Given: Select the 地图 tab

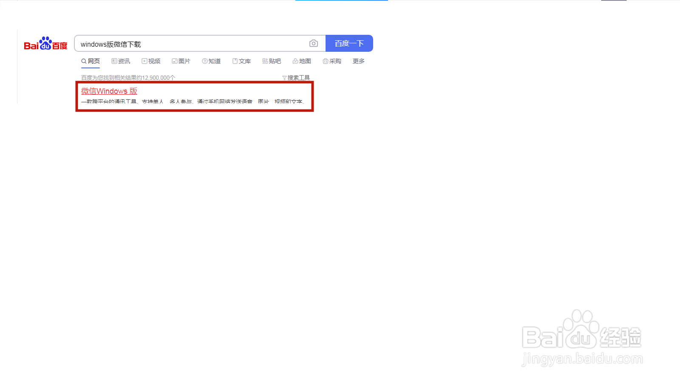Looking at the screenshot, I should click(305, 61).
